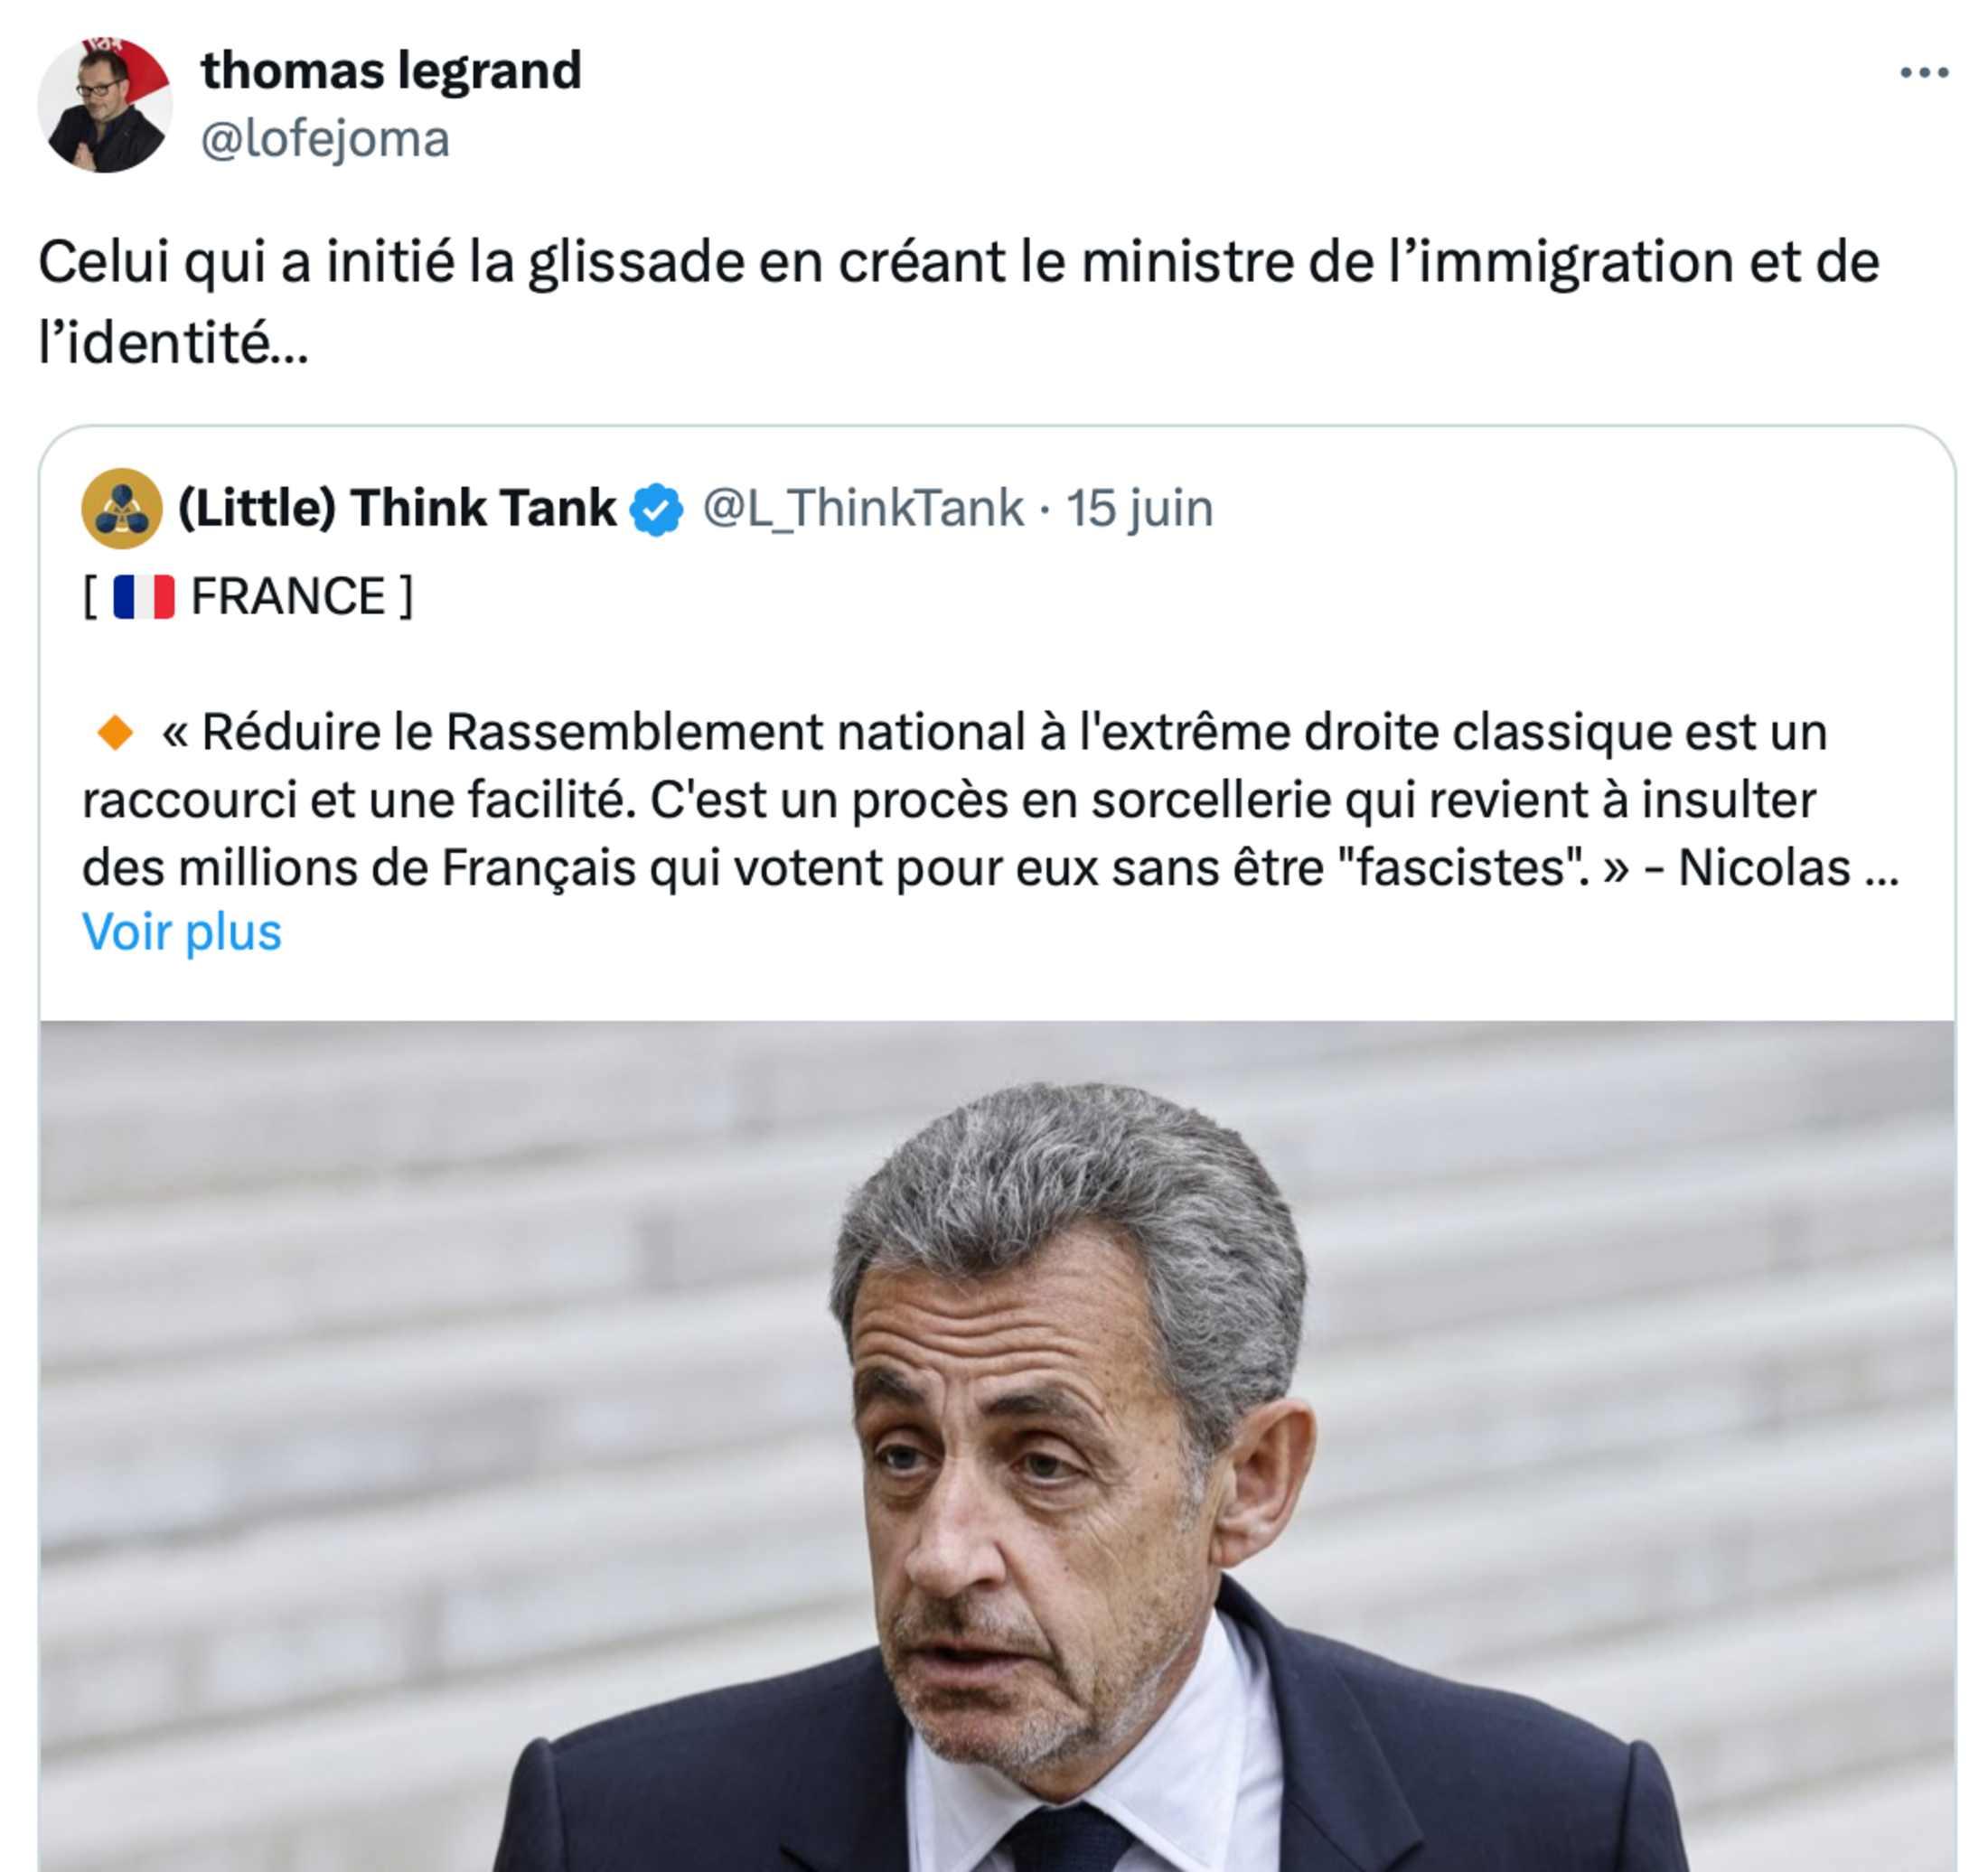The width and height of the screenshot is (1988, 1872).
Task: Open the three-dots more options menu
Action: click(x=1924, y=72)
